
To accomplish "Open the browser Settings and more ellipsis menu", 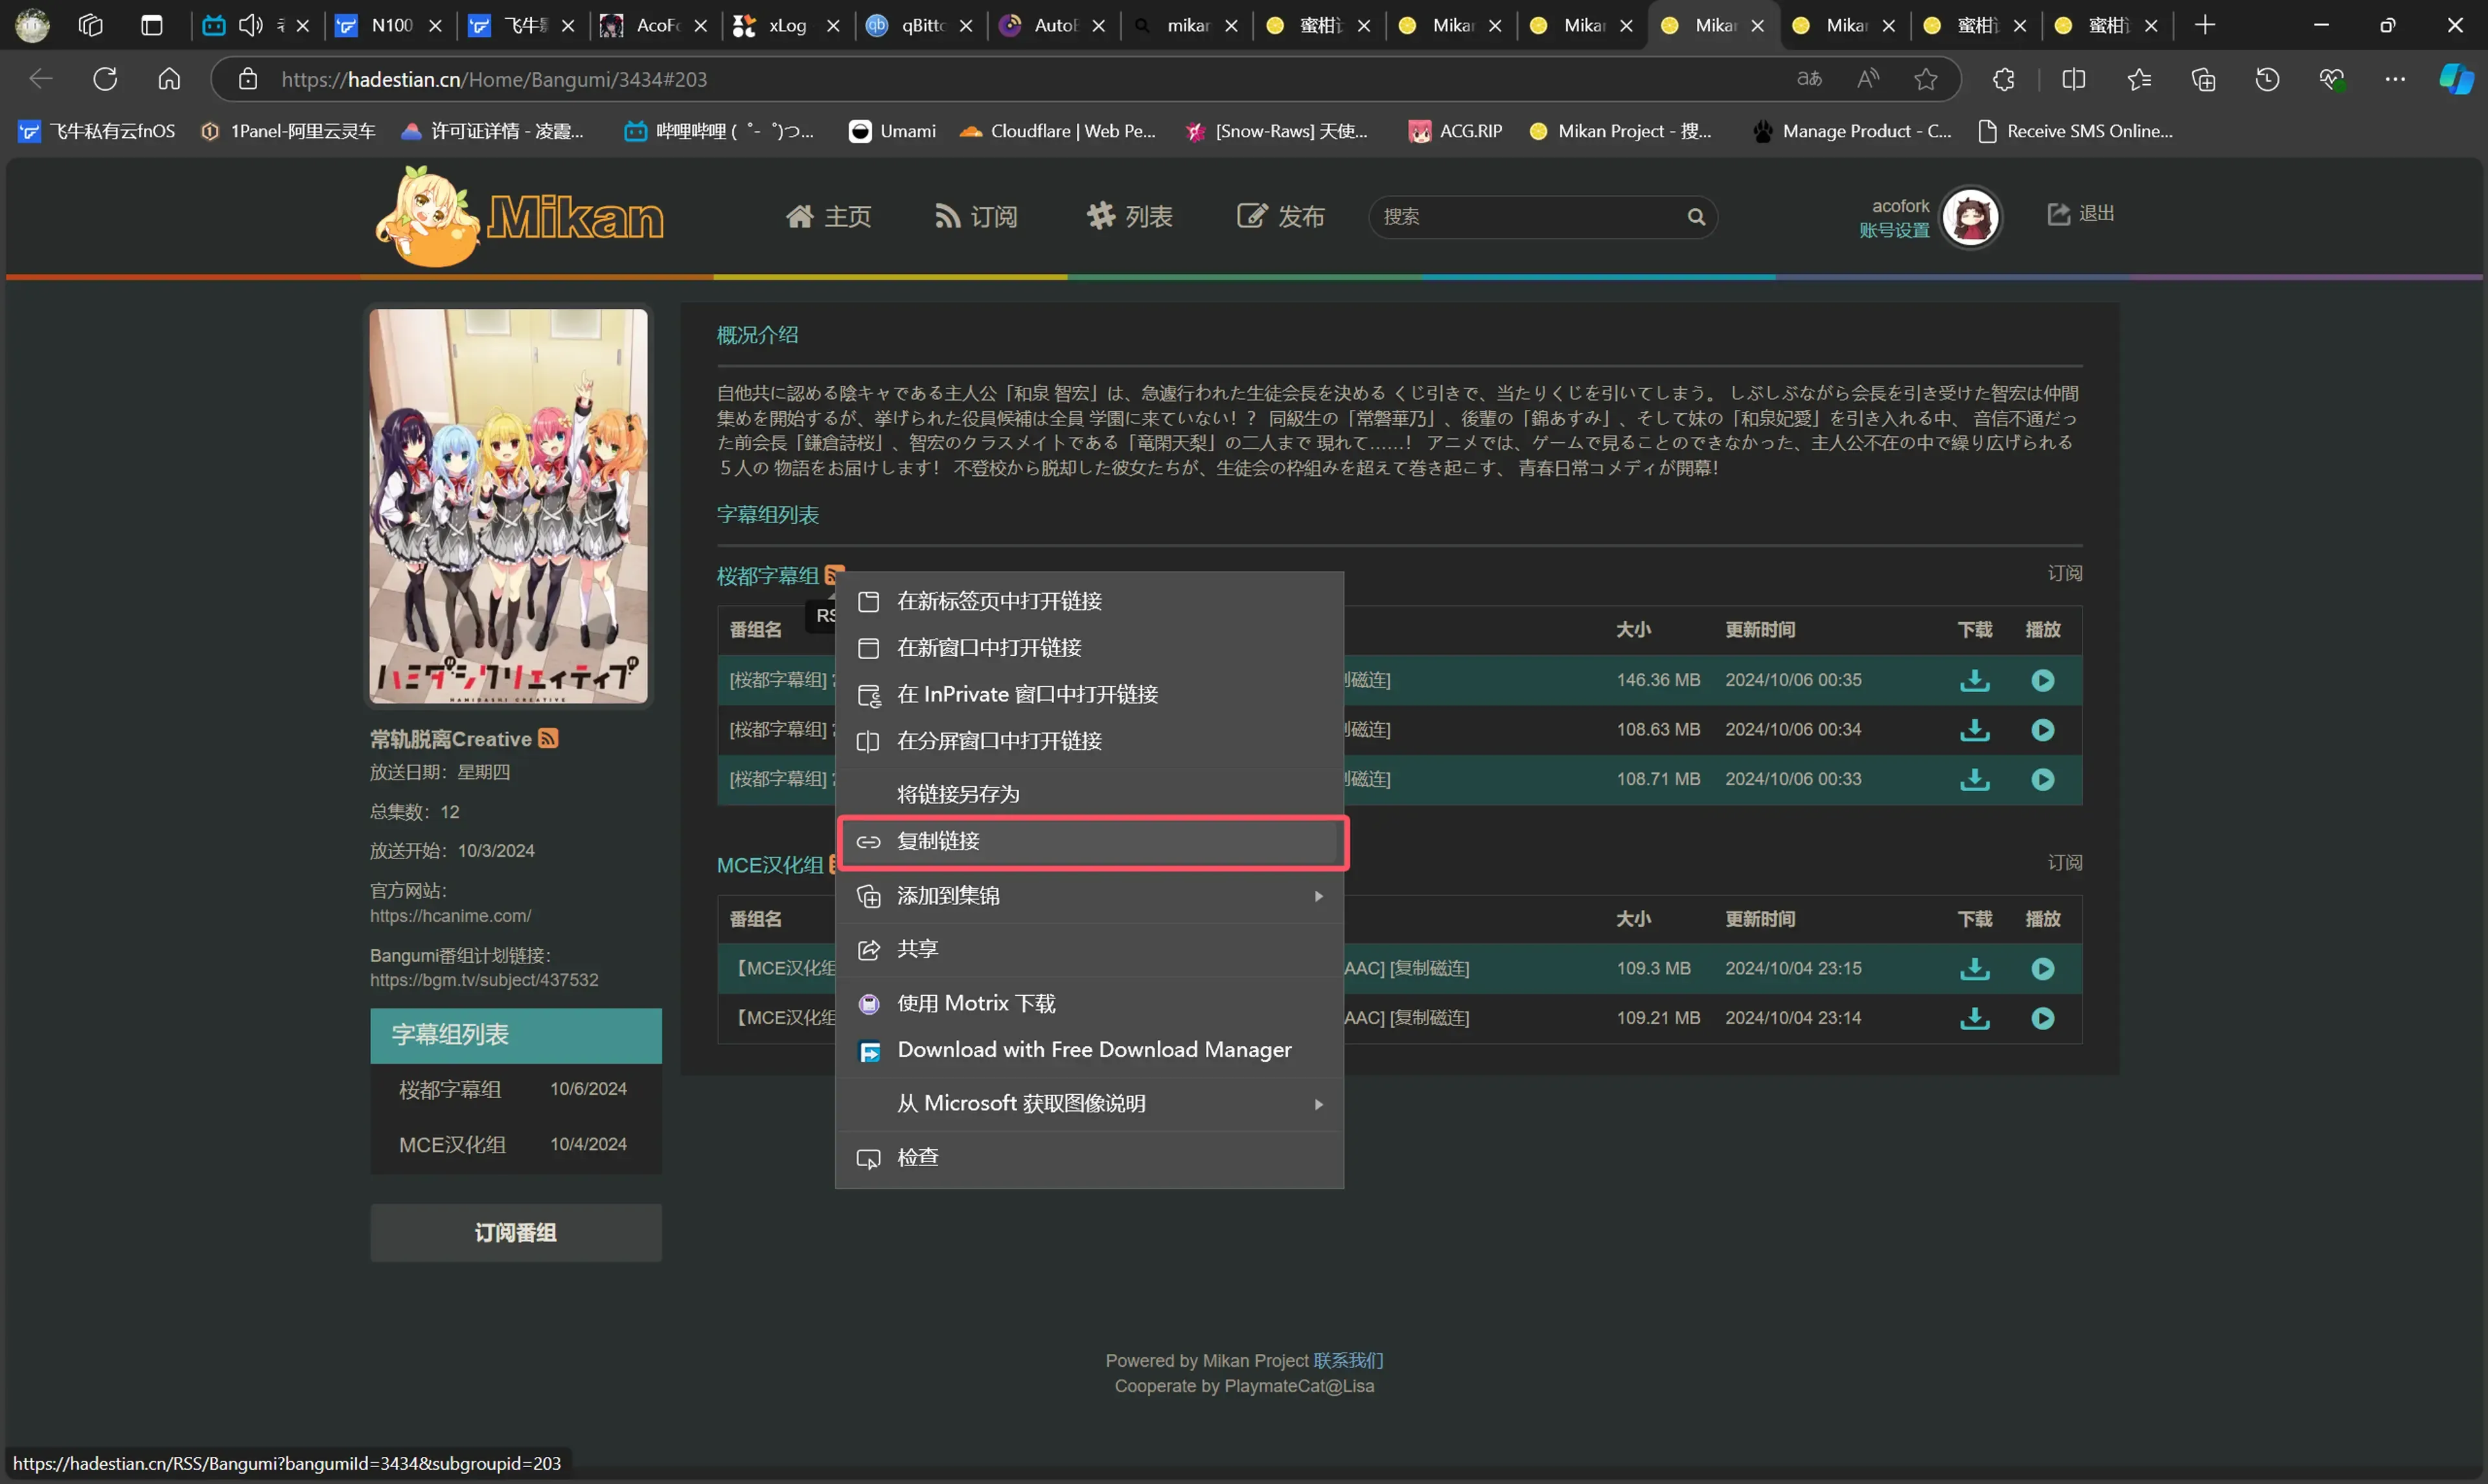I will (x=2394, y=79).
